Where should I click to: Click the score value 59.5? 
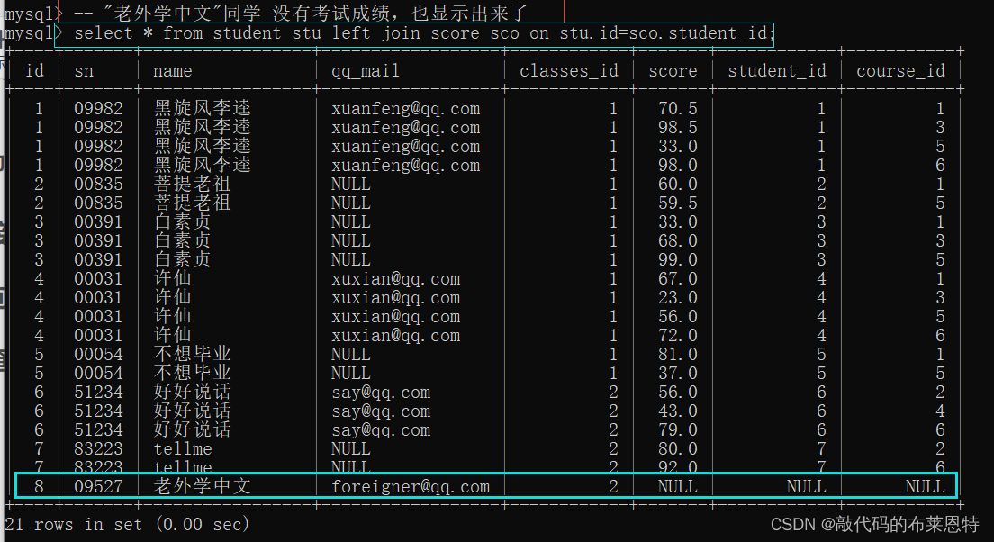(678, 203)
